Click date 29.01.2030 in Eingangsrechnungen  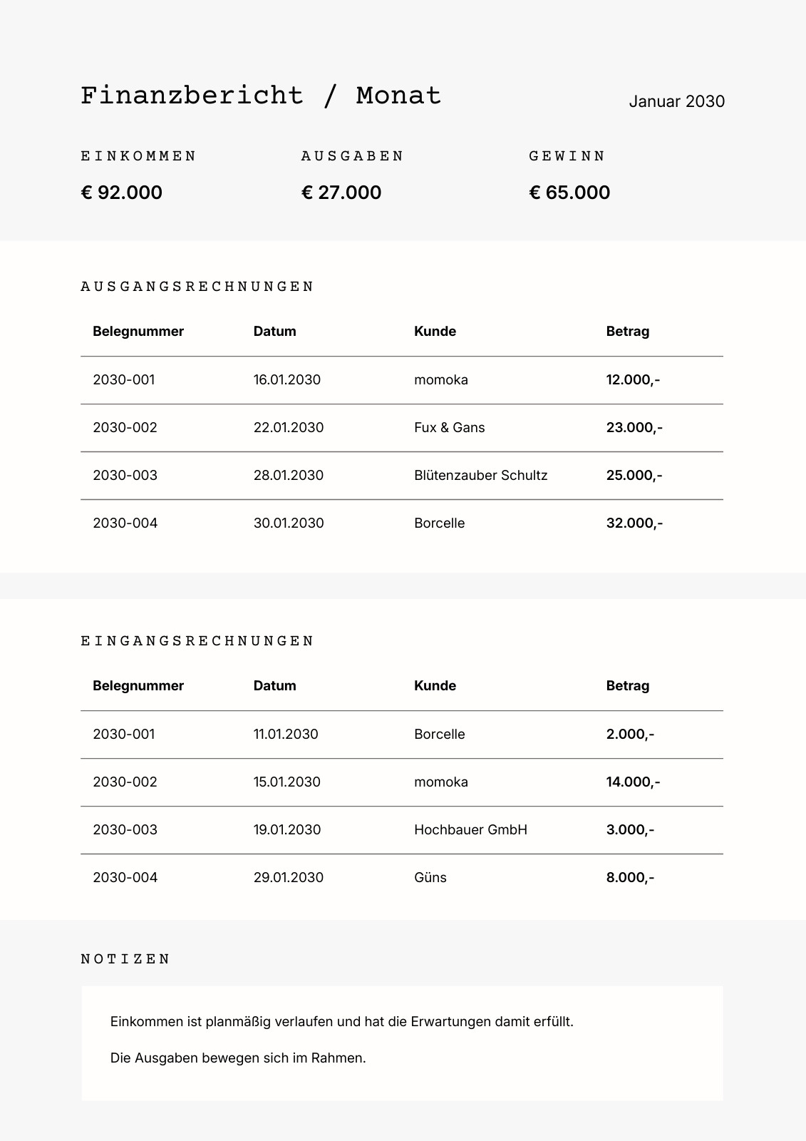pos(288,877)
